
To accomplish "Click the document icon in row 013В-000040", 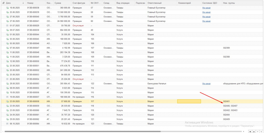I will click(7, 17).
